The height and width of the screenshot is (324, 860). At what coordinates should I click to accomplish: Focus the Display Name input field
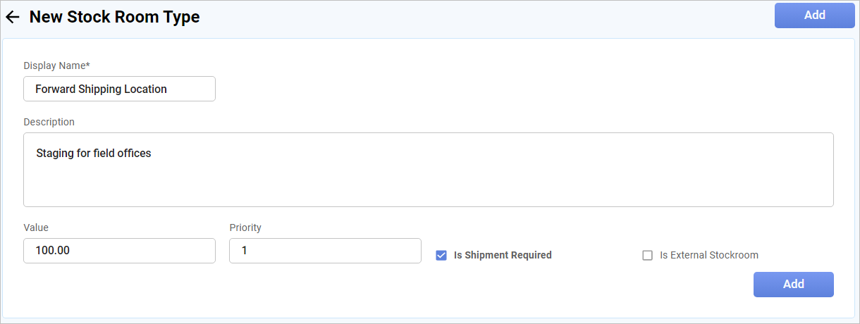(119, 89)
